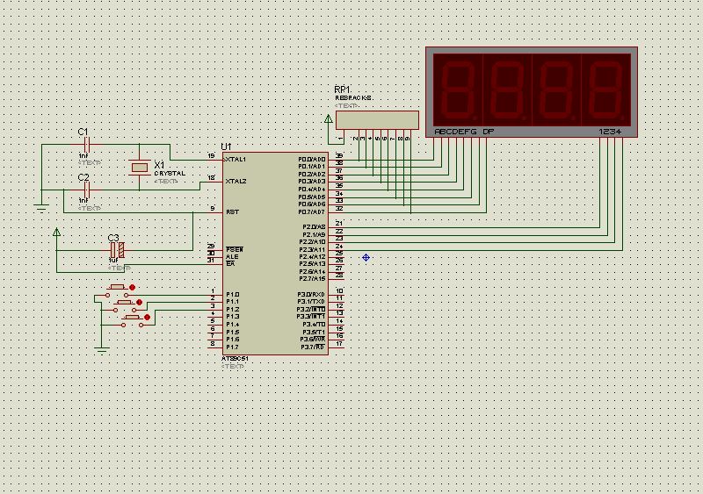The height and width of the screenshot is (494, 703).
Task: Toggle the red latch dot of P1.1 button
Action: click(140, 303)
